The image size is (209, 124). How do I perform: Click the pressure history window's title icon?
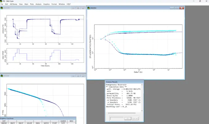pos(2,8)
